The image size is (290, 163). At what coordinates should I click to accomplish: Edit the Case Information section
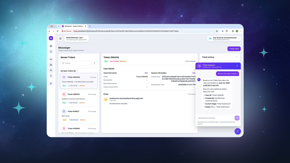click(146, 73)
